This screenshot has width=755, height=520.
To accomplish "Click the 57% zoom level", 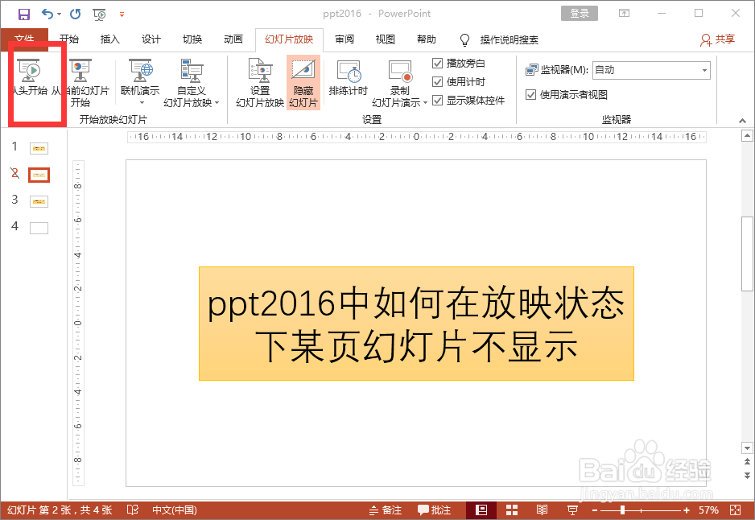I will click(708, 510).
